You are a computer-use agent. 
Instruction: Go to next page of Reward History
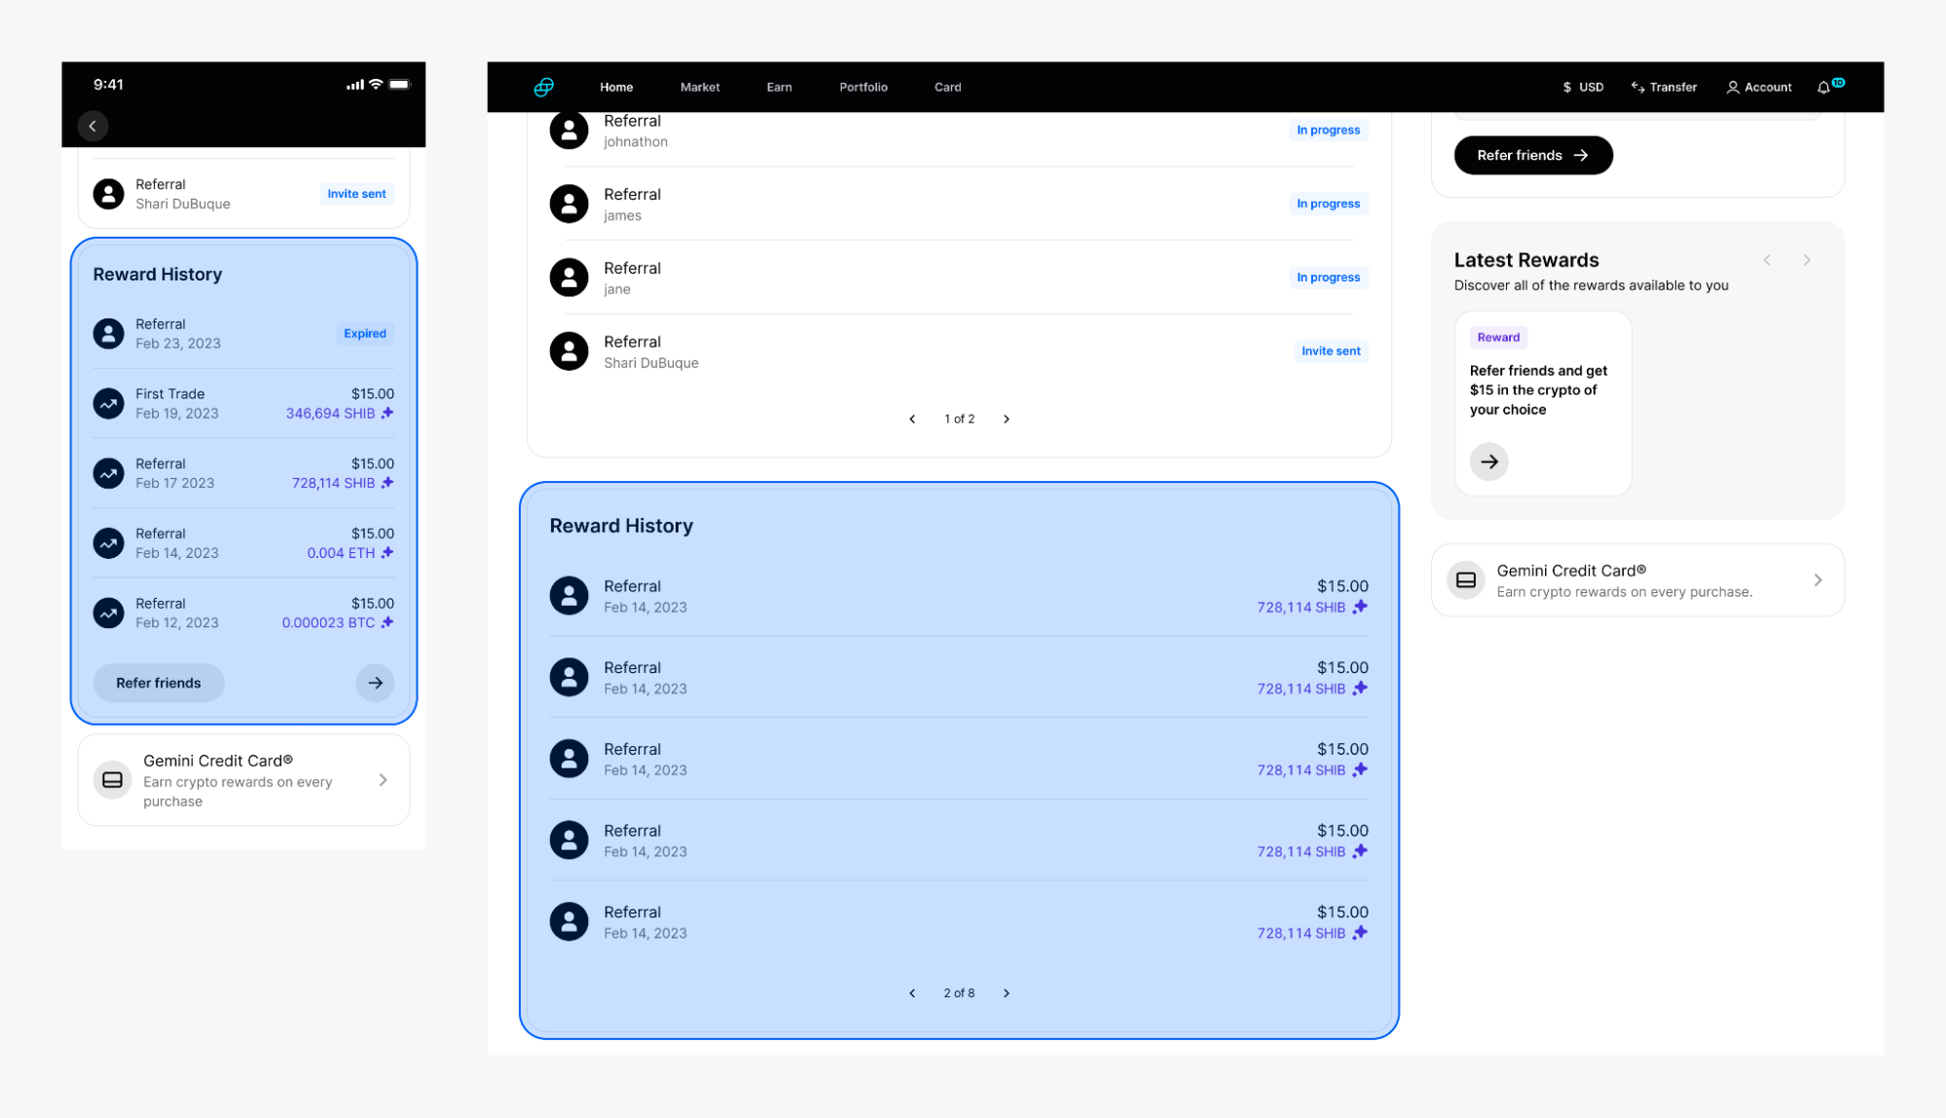coord(1007,993)
